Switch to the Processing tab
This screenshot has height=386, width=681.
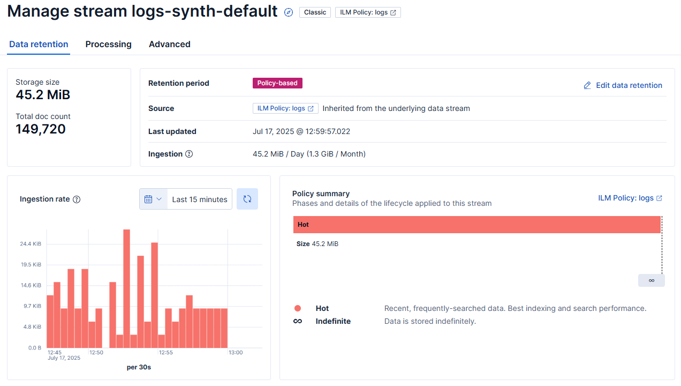[108, 44]
